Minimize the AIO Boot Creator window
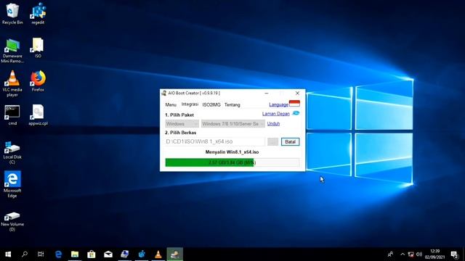Viewport: 465px width, 261px height. [267, 94]
